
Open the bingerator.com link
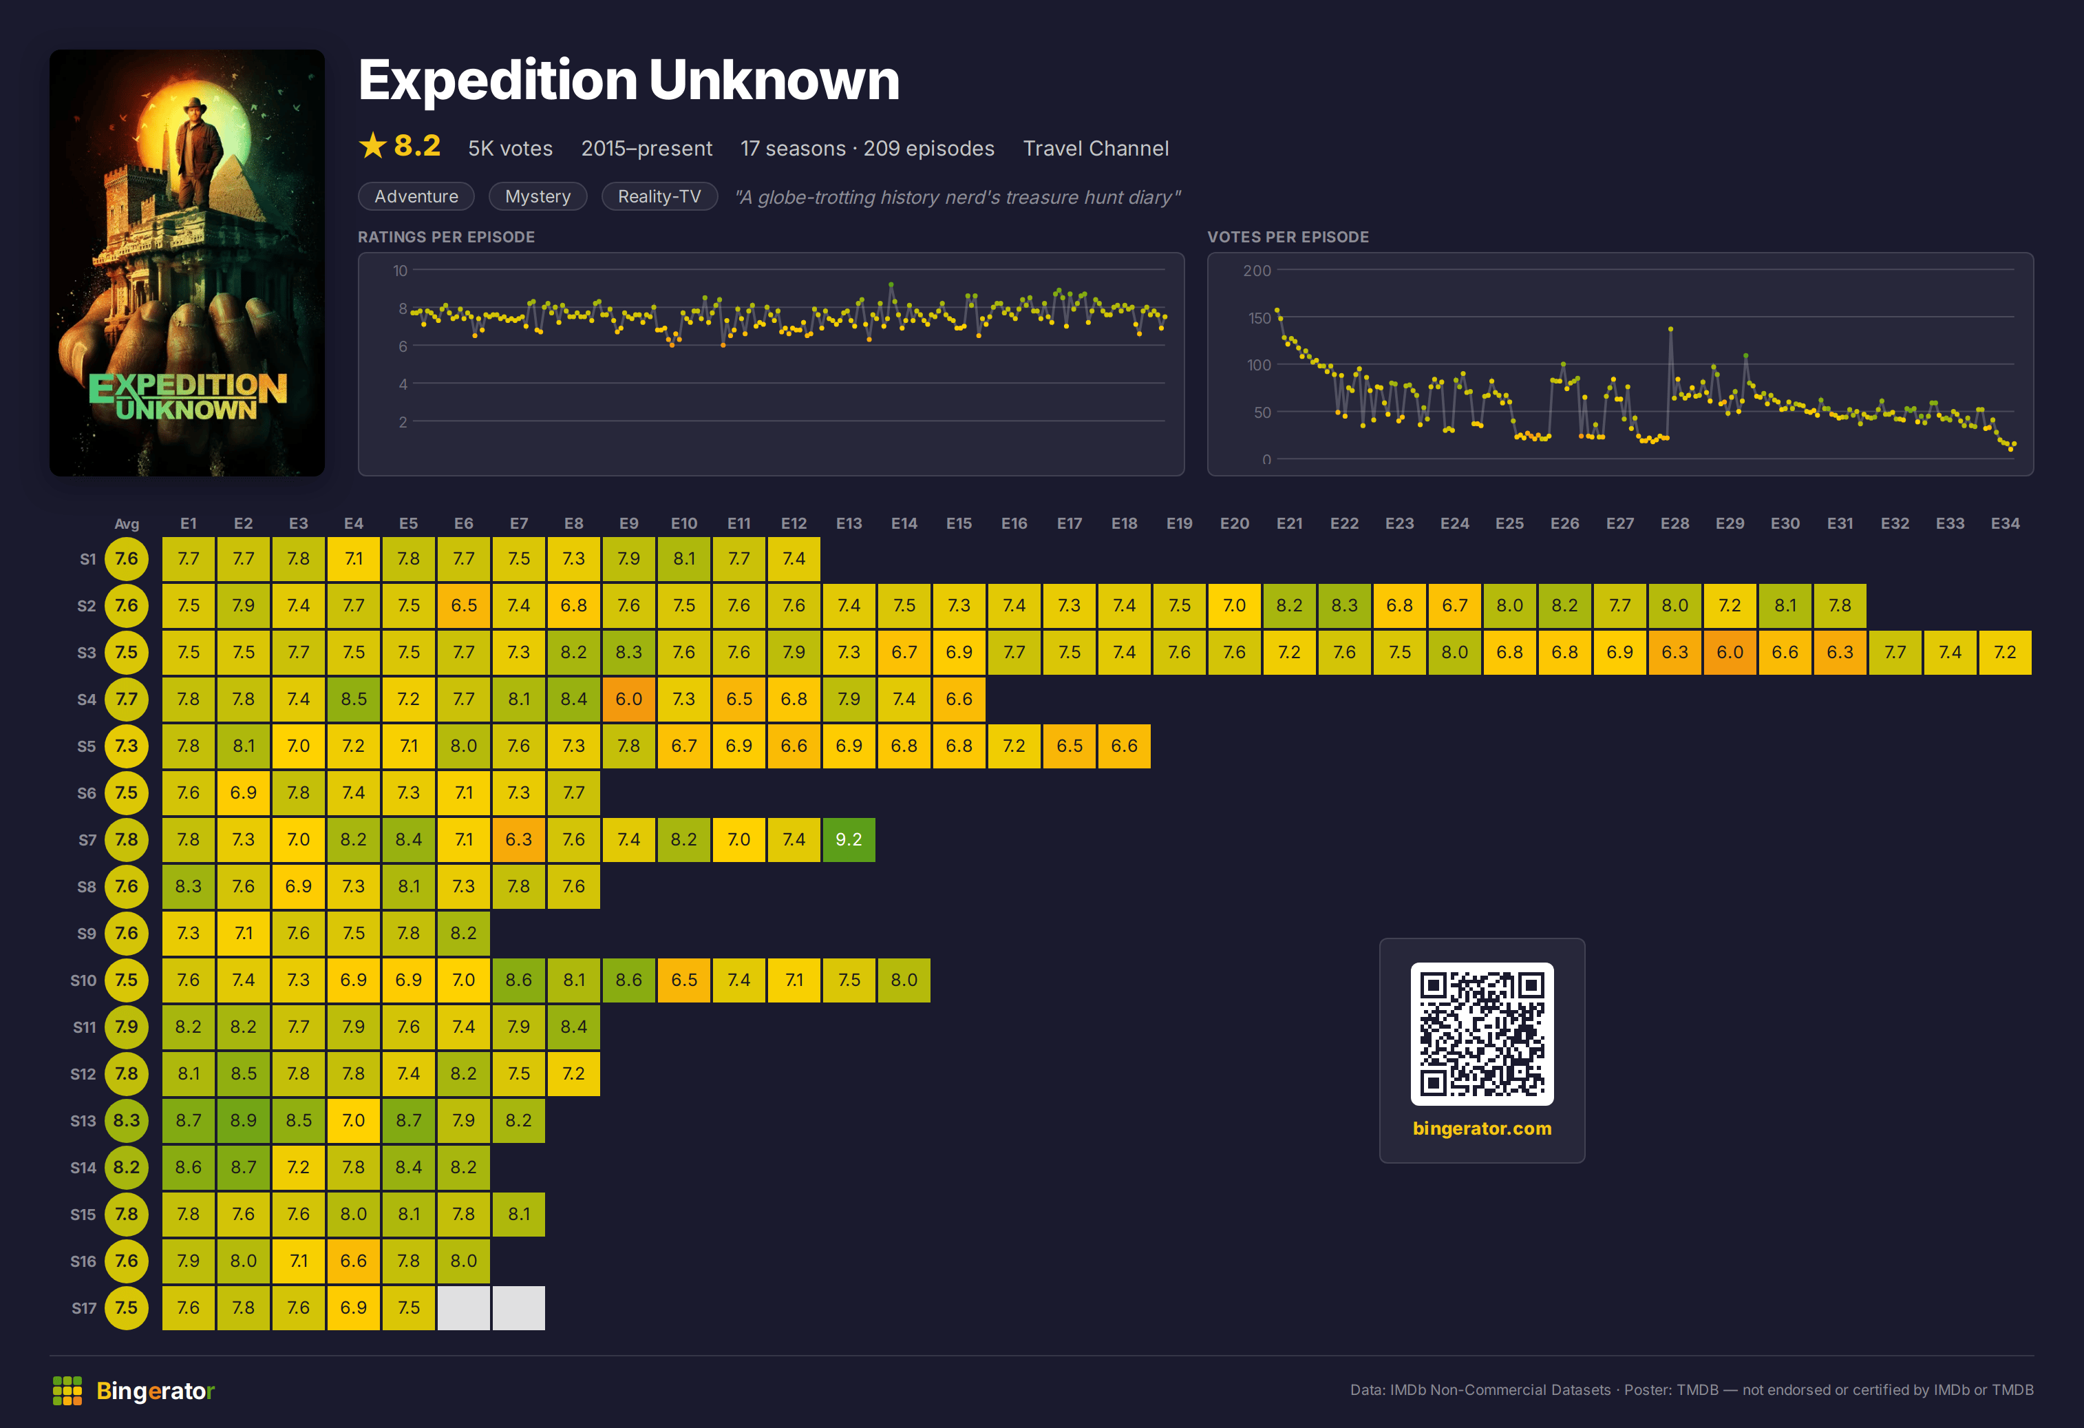(1481, 1128)
